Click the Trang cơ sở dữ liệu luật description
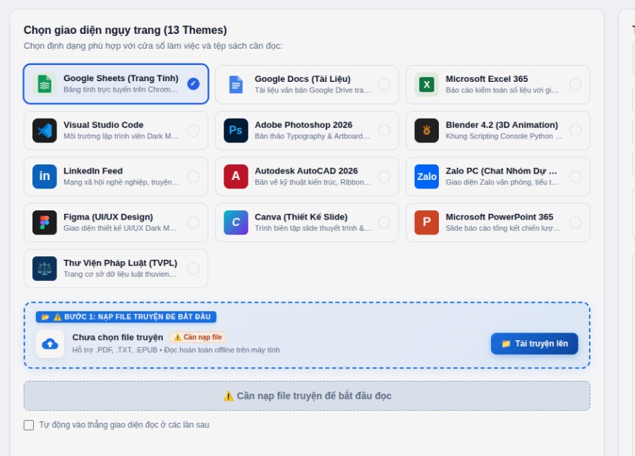 (x=120, y=275)
